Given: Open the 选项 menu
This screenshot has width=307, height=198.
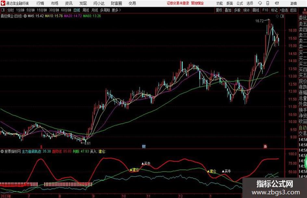Looking at the screenshot, I should click(249, 3).
